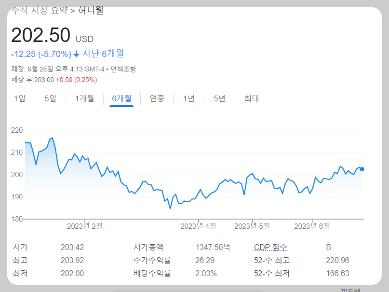Click the 52-주 최고 value 220.96

[337, 260]
